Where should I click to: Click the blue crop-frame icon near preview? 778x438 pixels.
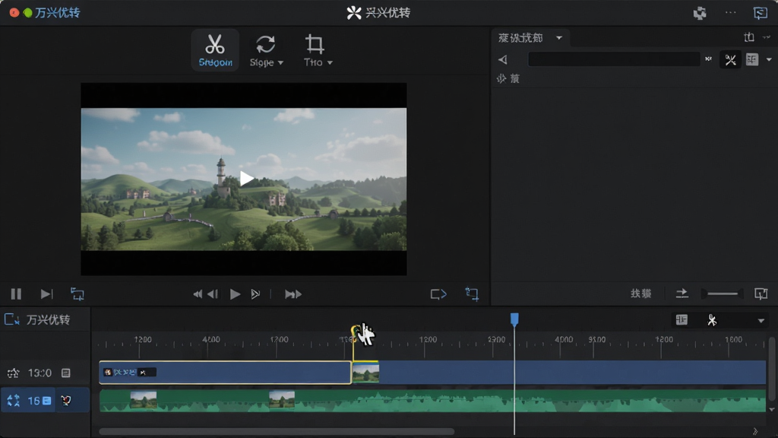(471, 294)
